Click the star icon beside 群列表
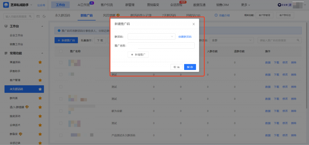The height and width of the screenshot is (145, 309). [x=40, y=98]
